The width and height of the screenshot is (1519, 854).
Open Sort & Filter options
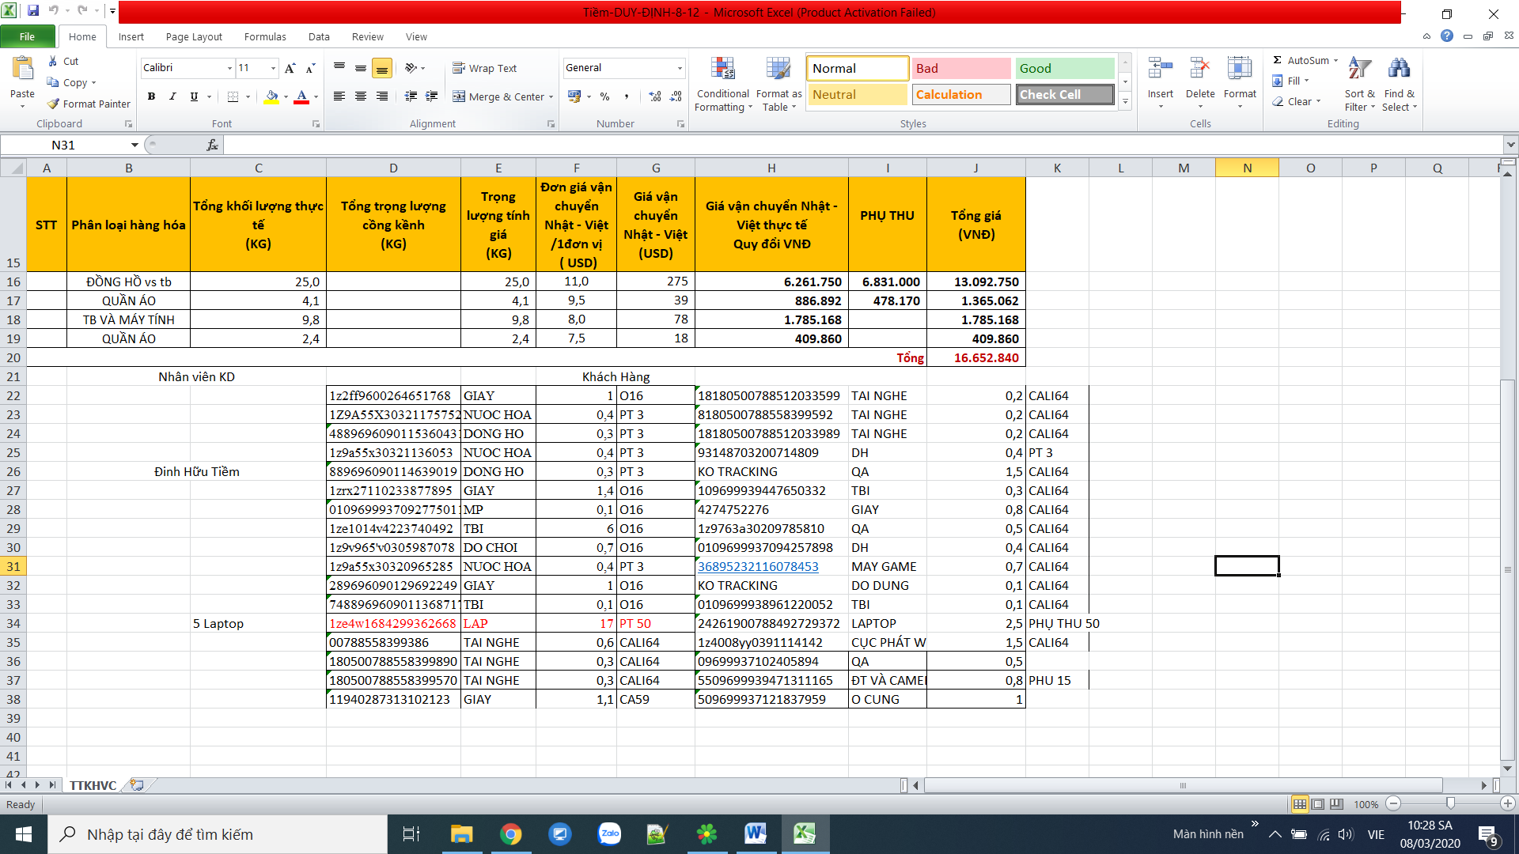coord(1360,85)
